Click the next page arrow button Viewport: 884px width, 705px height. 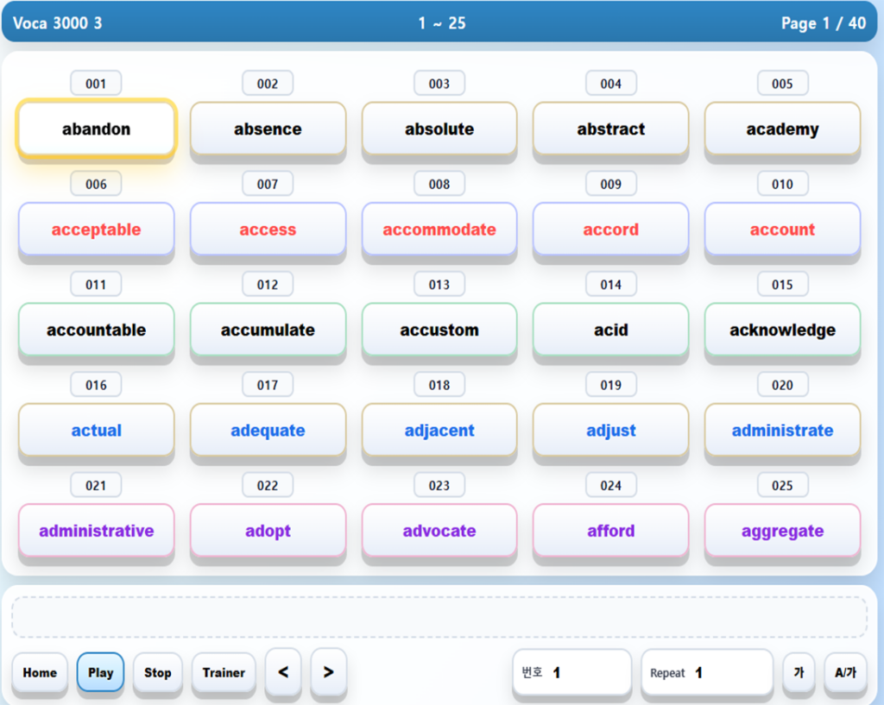(x=328, y=672)
